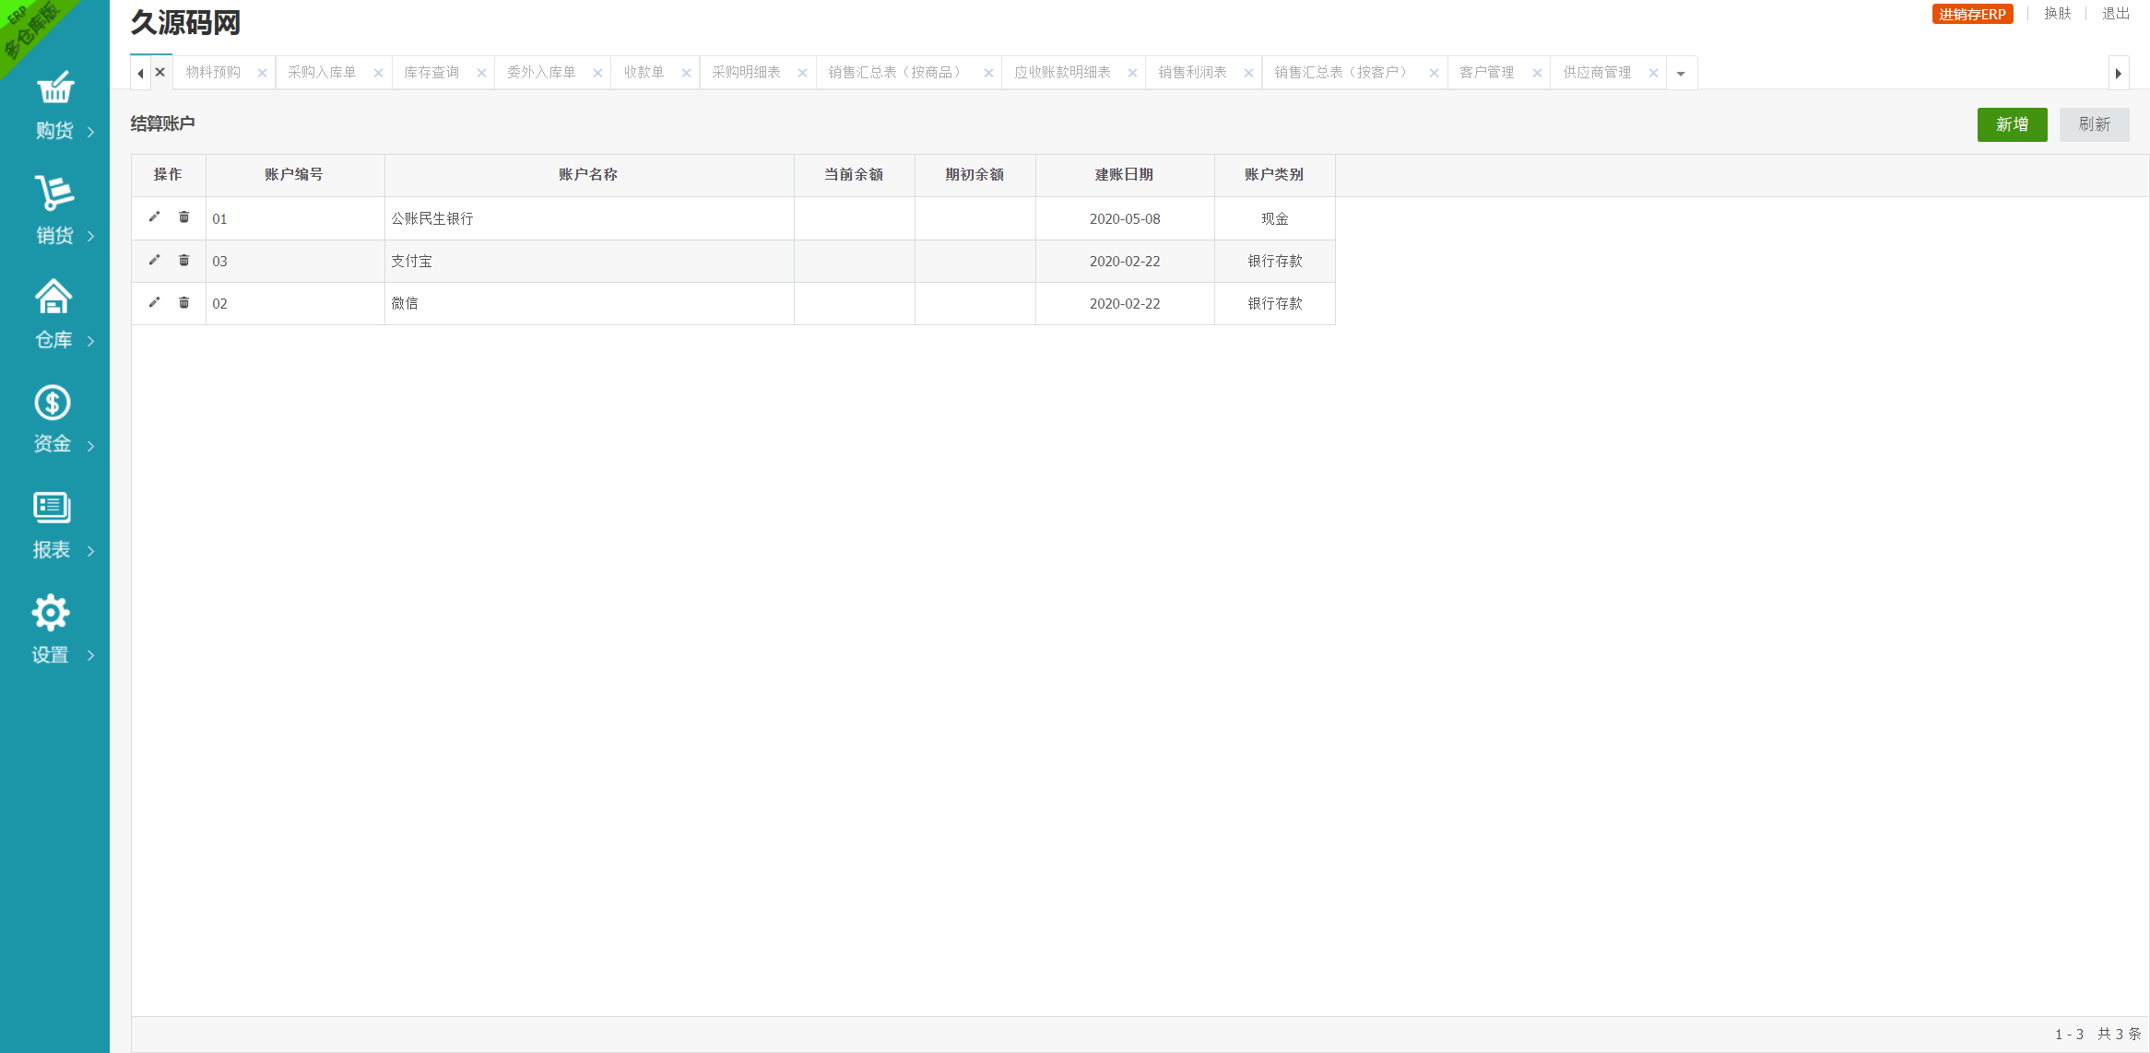Delete the 支付宝 account via trash icon
Viewport: 2150px width, 1053px height.
184,261
